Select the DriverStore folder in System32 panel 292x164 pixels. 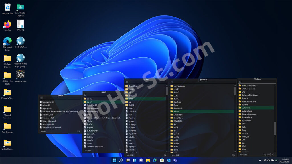point(178,118)
